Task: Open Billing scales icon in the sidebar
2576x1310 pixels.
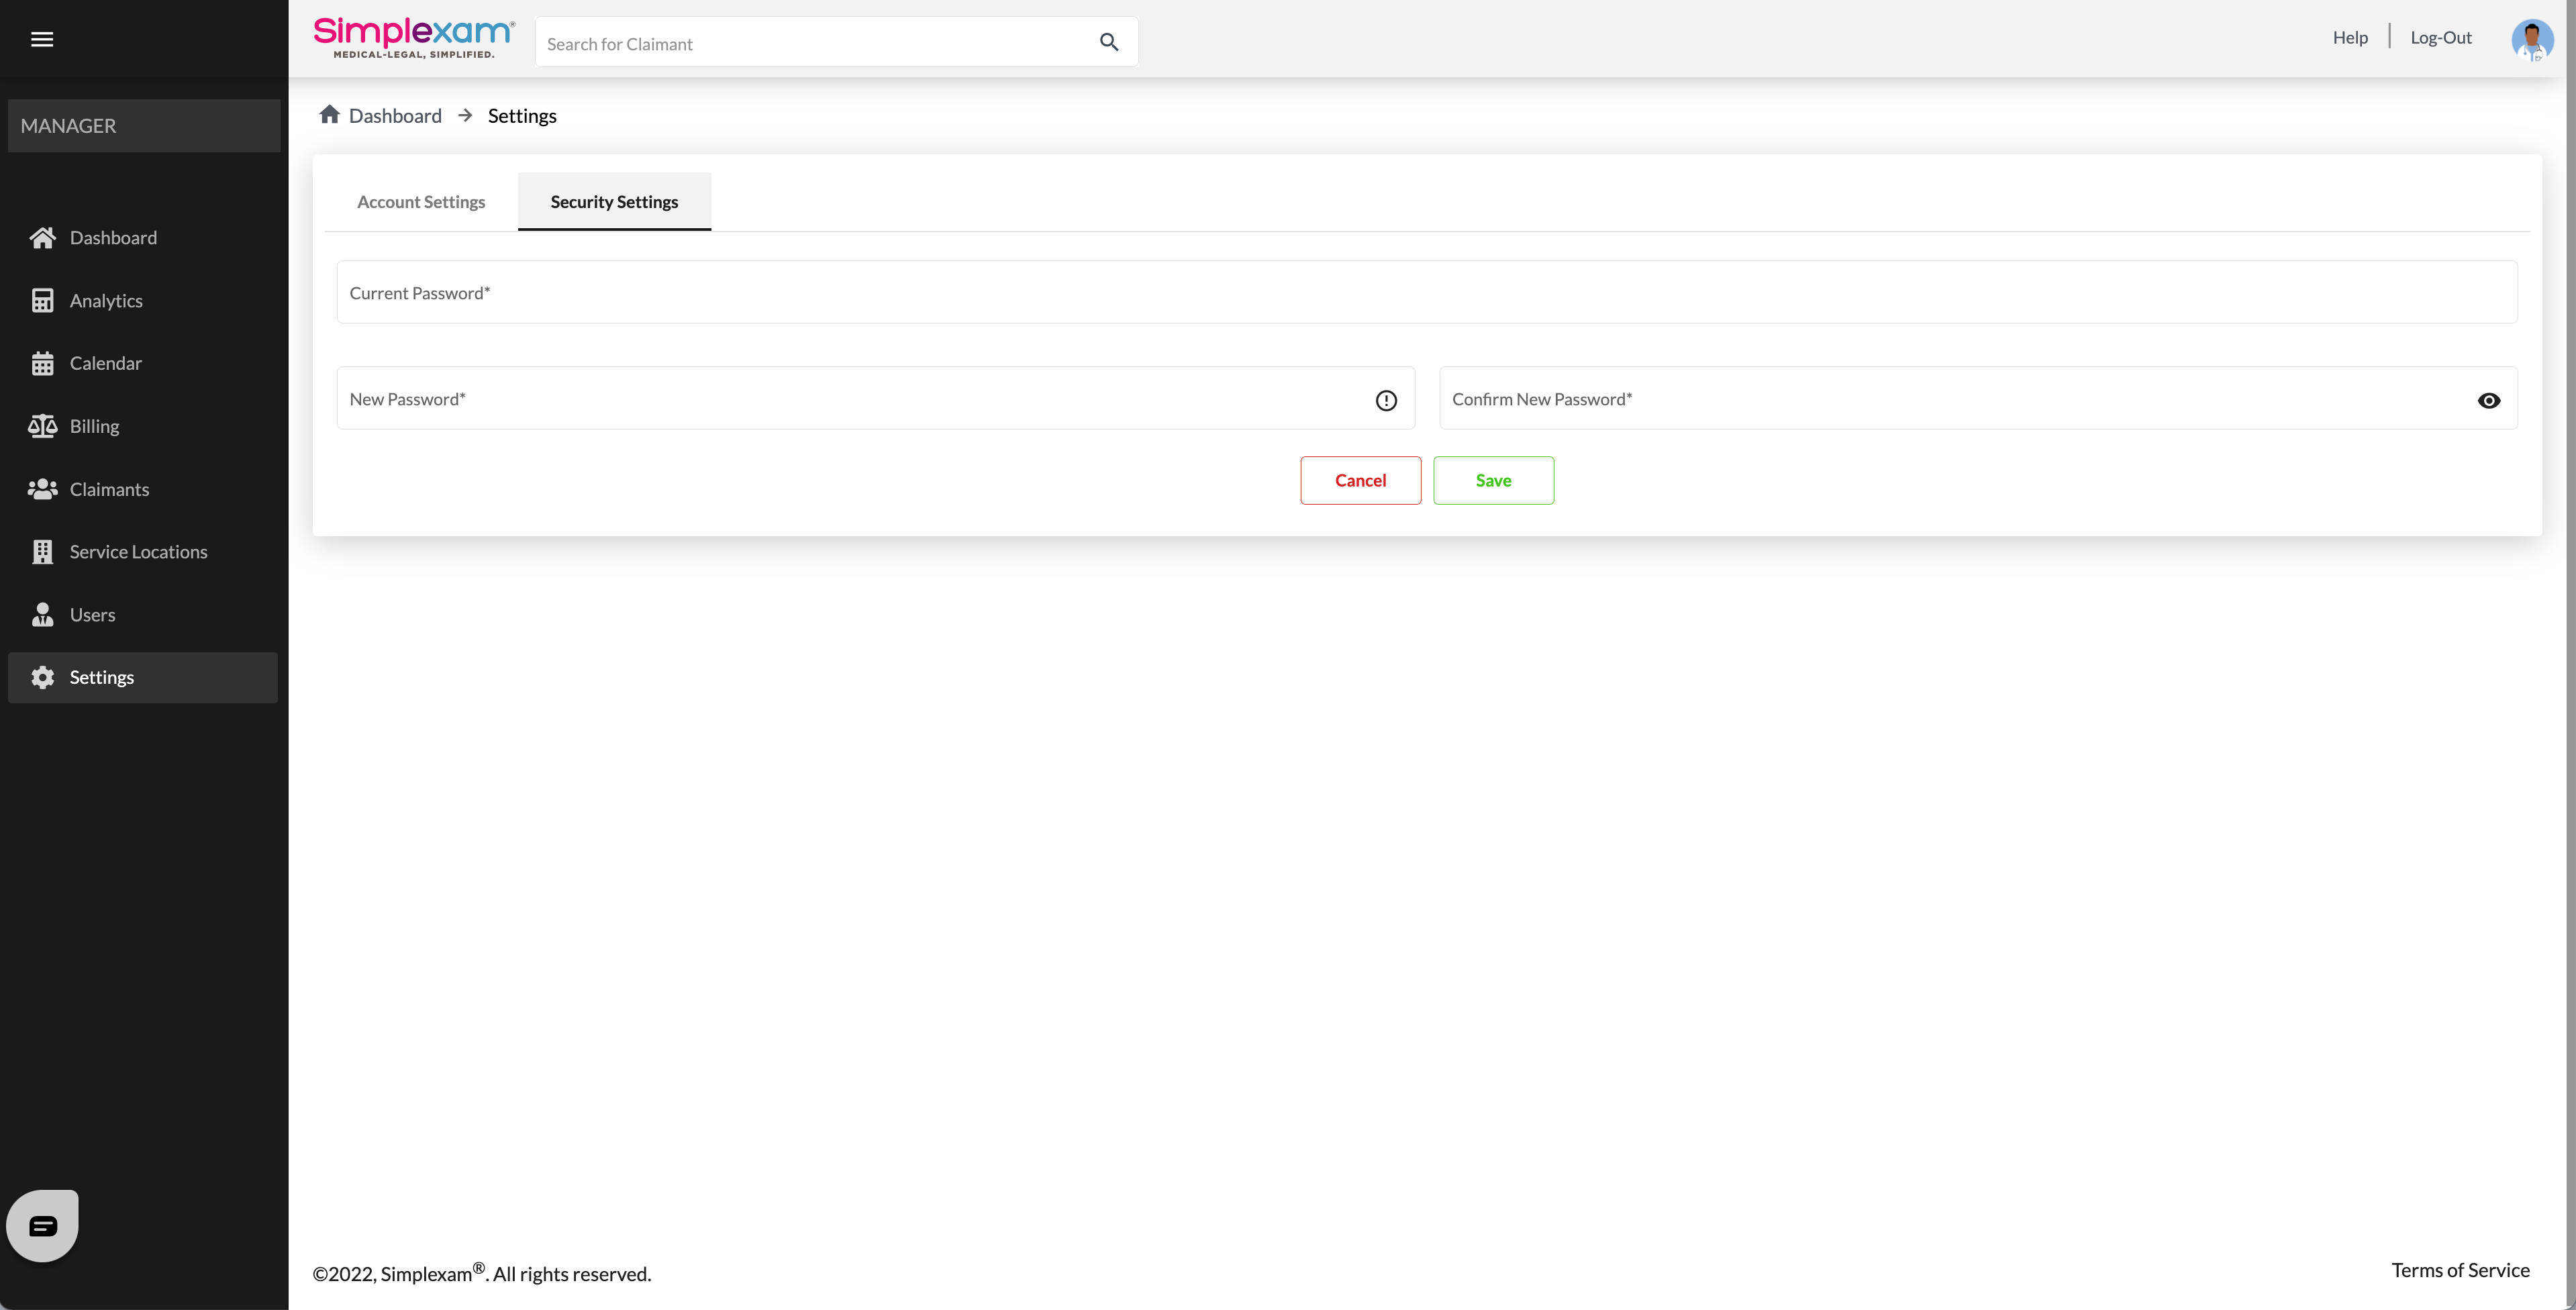Action: 42,426
